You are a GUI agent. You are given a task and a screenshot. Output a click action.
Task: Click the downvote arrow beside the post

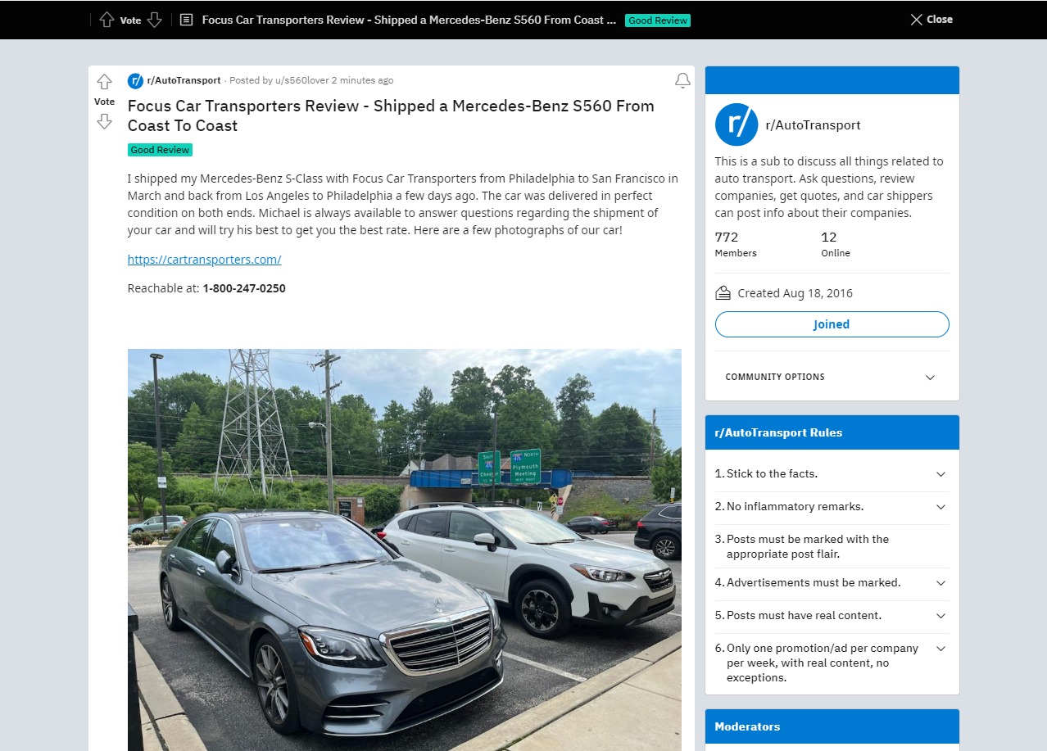pos(104,121)
